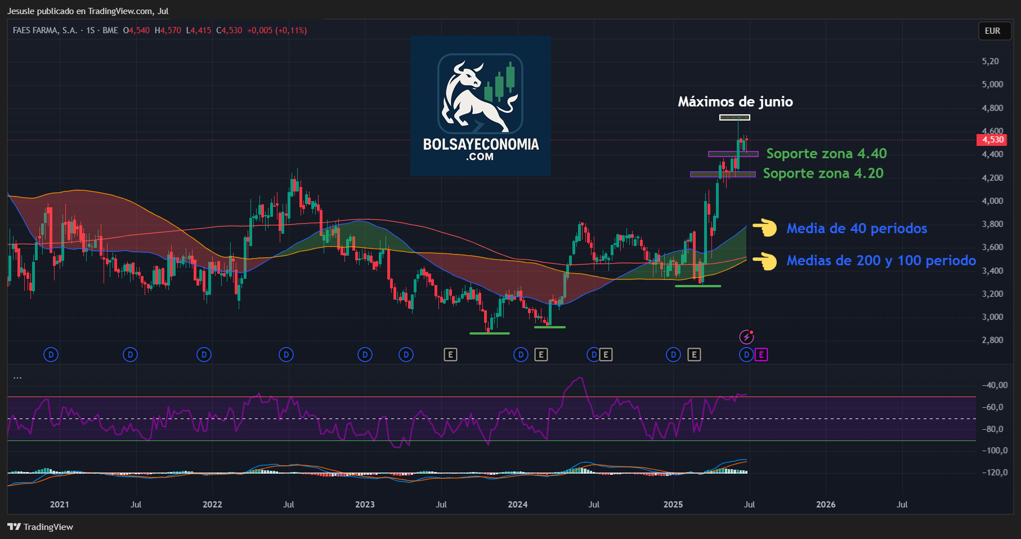The width and height of the screenshot is (1021, 539).
Task: Click the pointing hand beside Medias de 200 y 100
Action: [x=765, y=261]
